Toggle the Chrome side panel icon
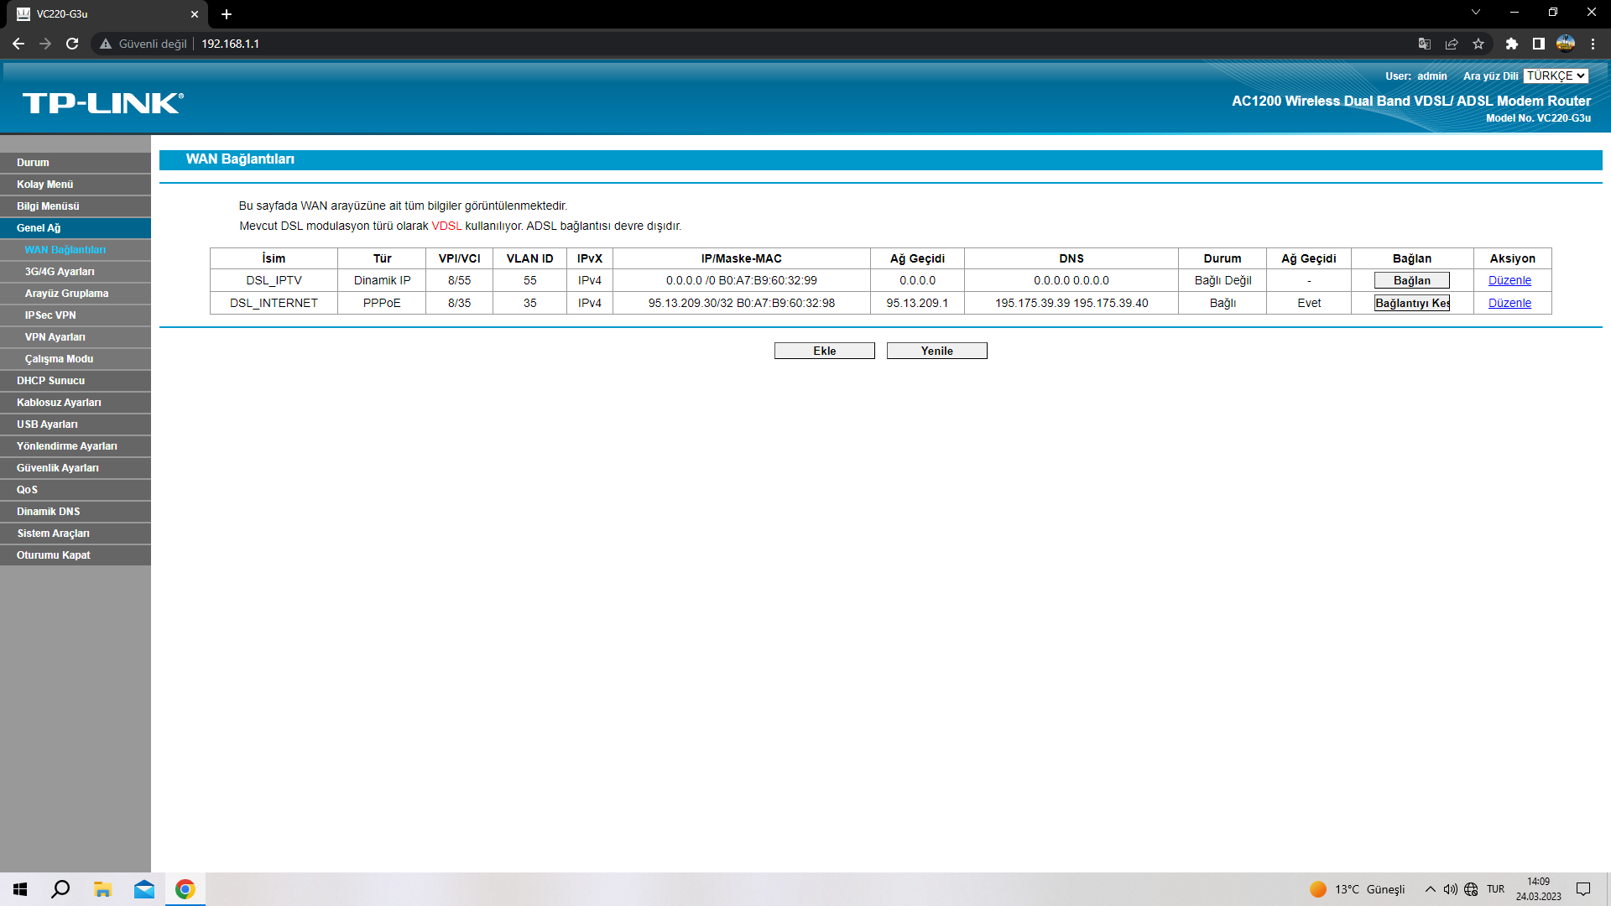 (x=1538, y=44)
